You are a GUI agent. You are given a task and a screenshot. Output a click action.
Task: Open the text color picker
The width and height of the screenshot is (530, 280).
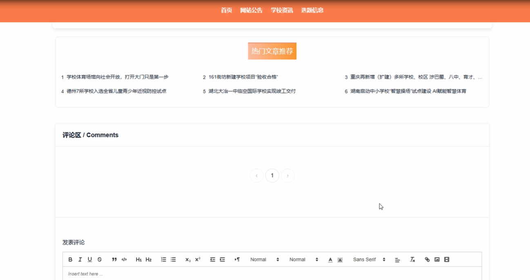[x=330, y=260]
